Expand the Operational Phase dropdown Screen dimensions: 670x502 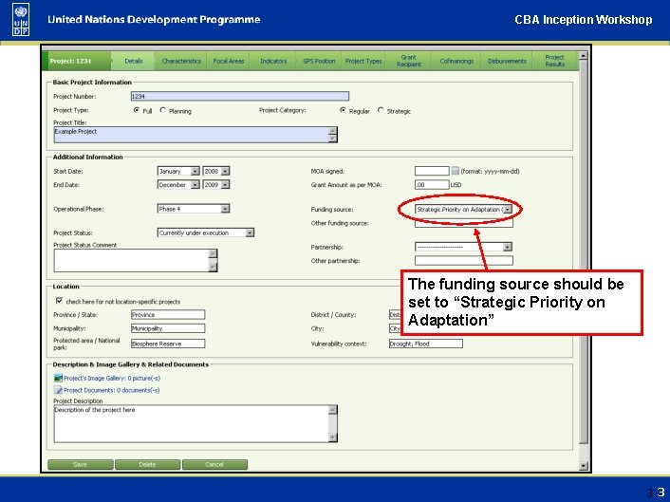tap(225, 209)
